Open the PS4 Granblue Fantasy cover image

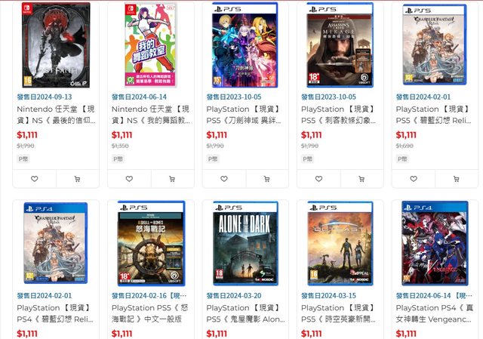(56, 243)
